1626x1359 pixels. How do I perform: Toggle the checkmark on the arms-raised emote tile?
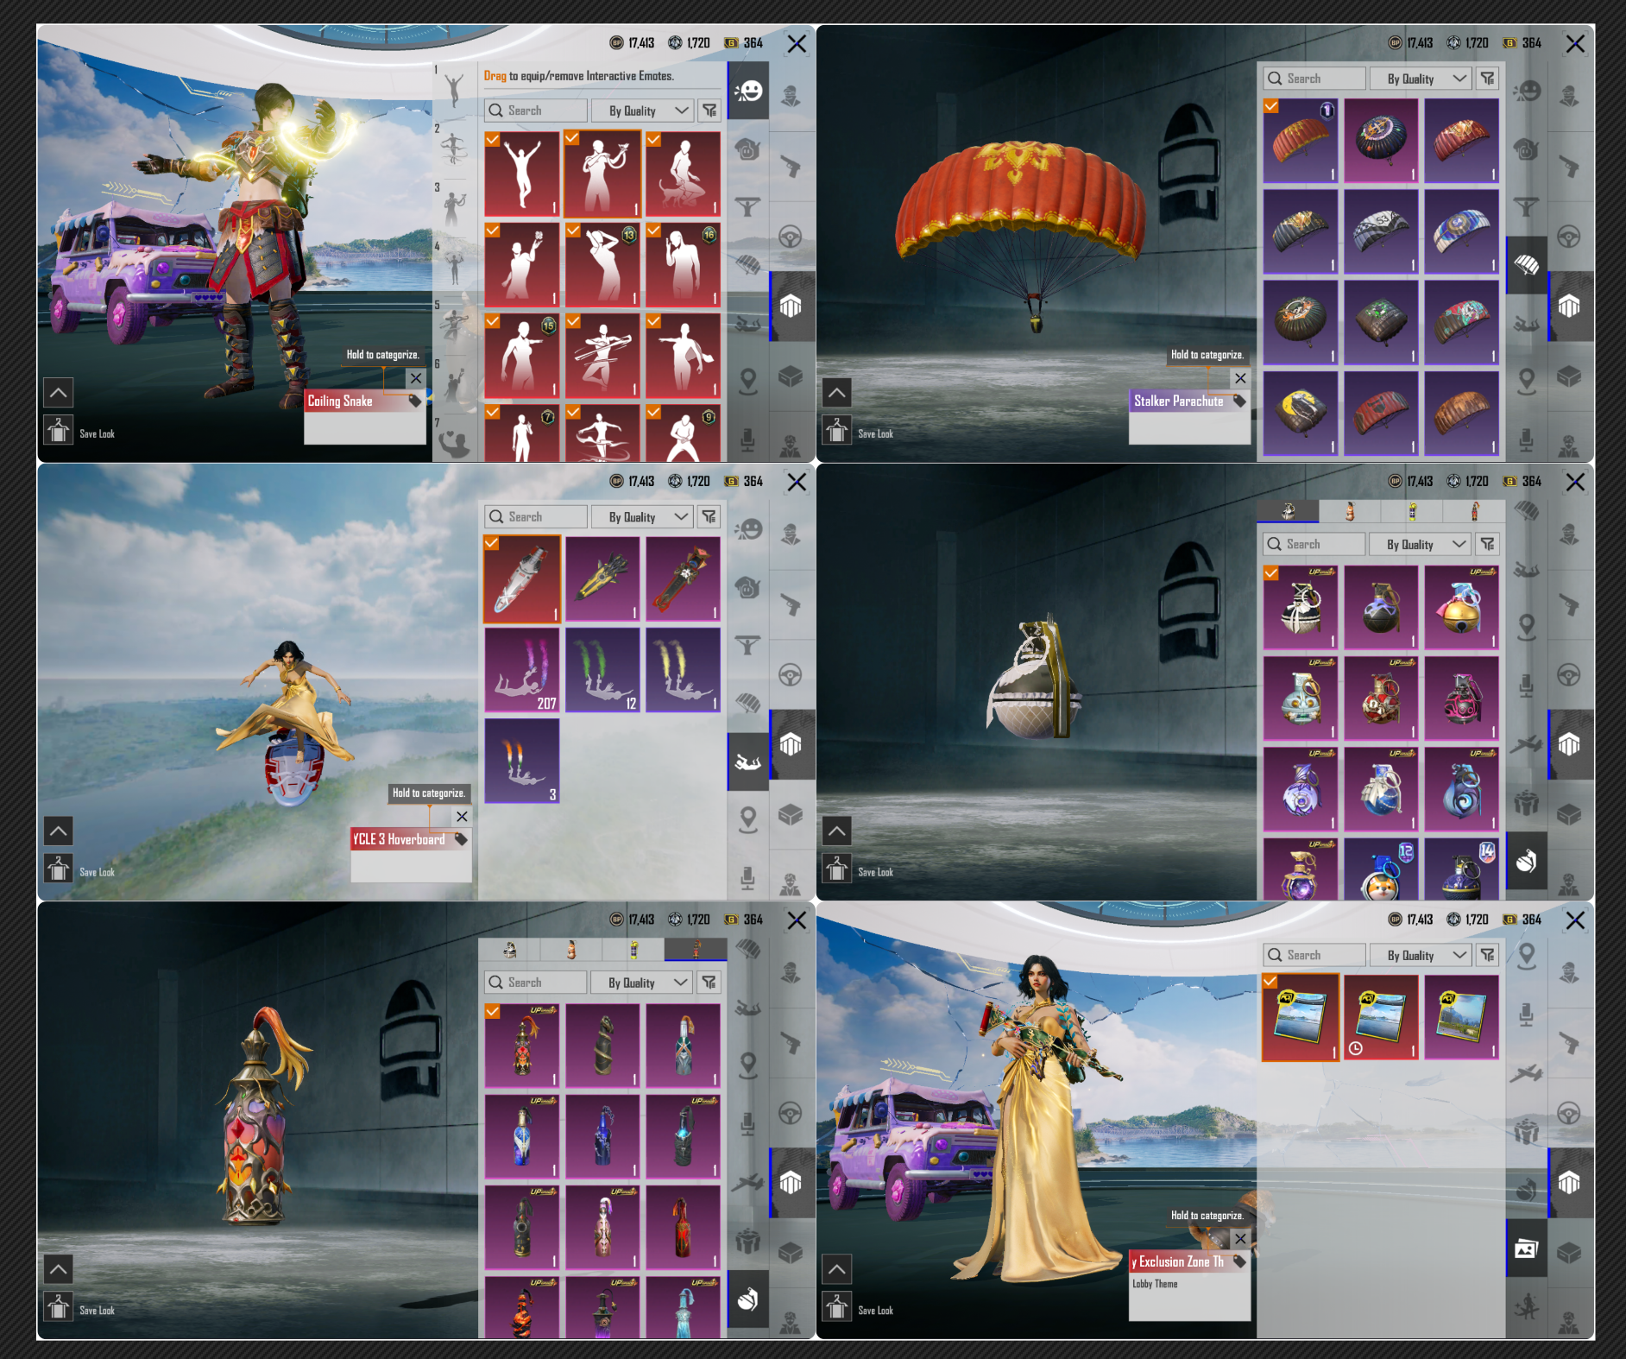pos(492,138)
